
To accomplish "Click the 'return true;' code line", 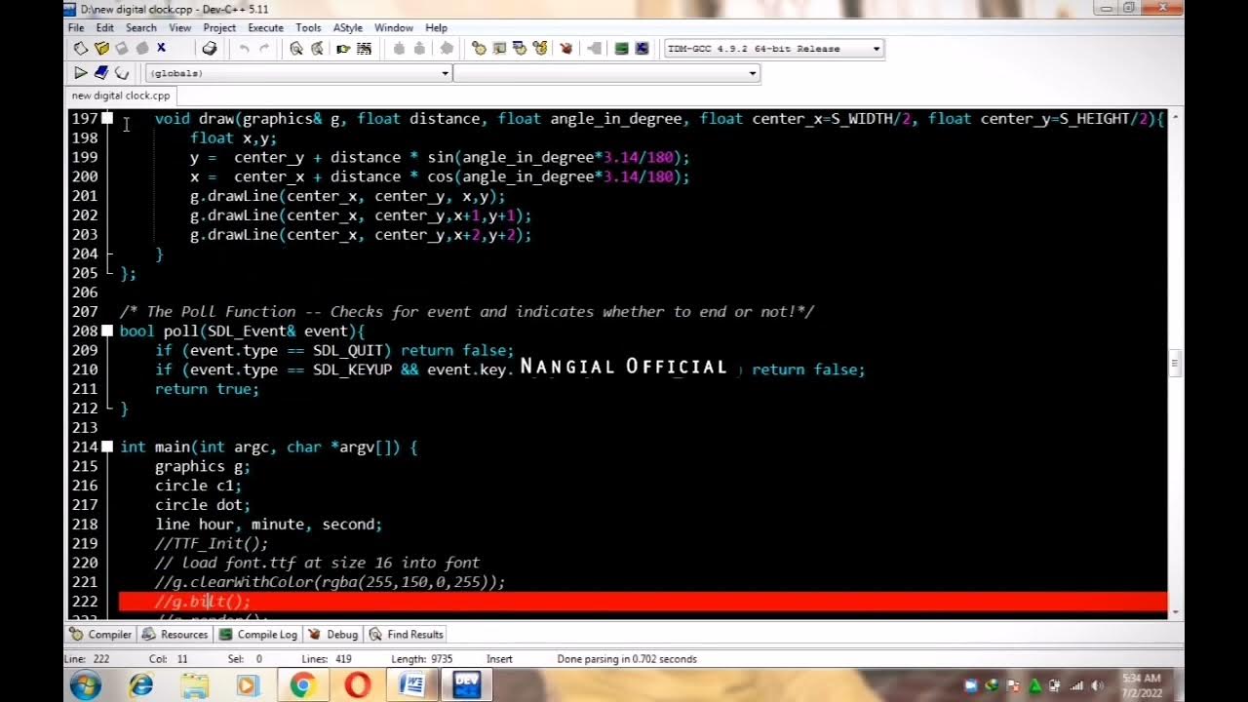I will (x=207, y=389).
